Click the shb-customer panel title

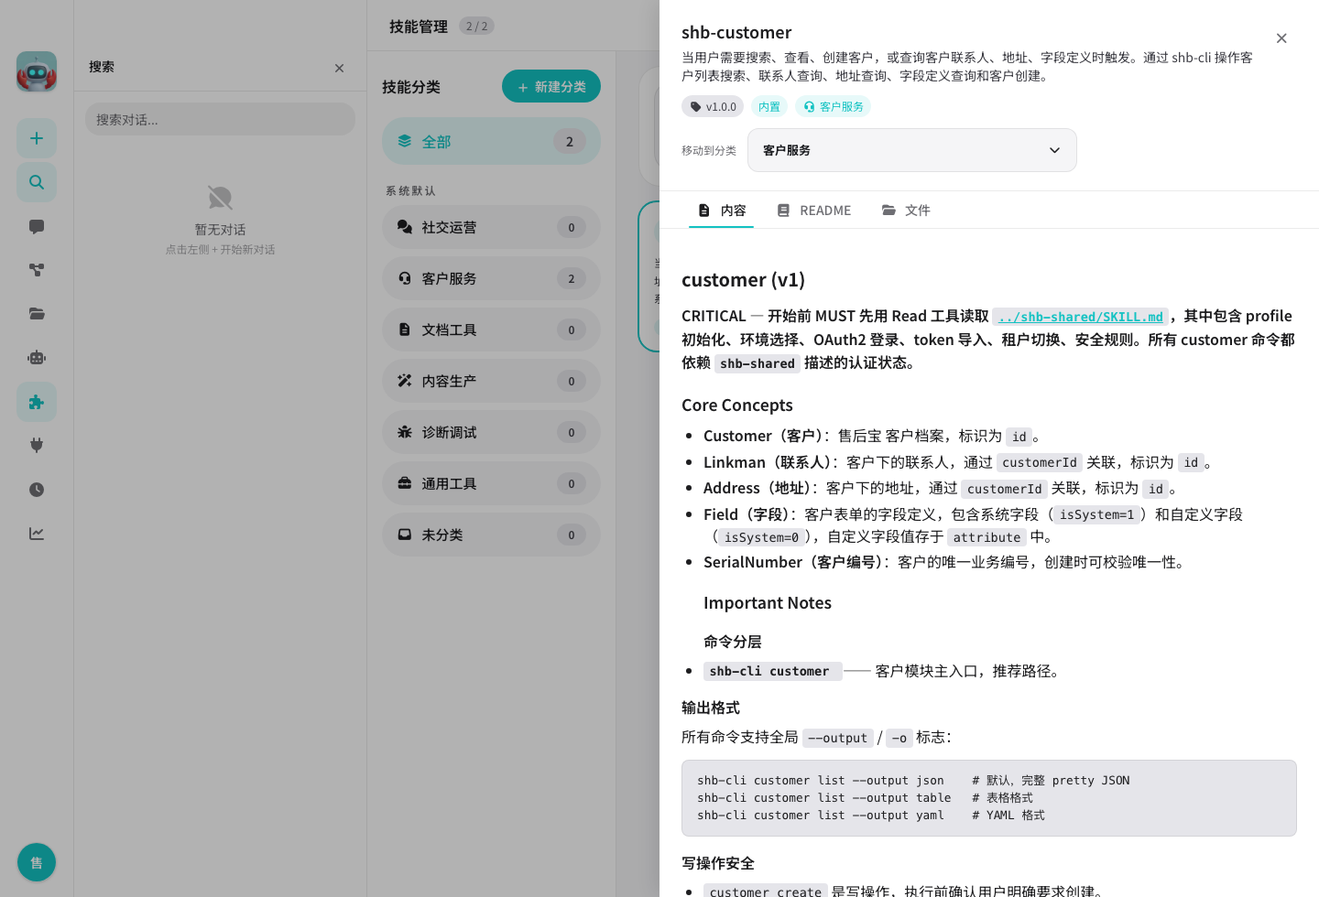pyautogui.click(x=736, y=32)
